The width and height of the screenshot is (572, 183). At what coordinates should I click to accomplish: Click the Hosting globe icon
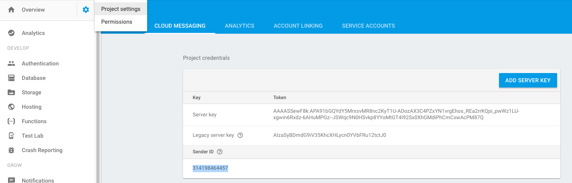pyautogui.click(x=11, y=107)
